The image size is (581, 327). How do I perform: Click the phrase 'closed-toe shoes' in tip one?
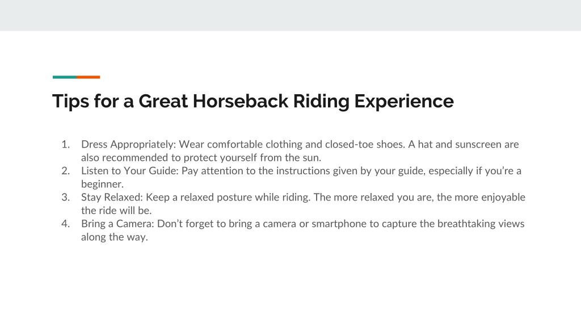pyautogui.click(x=365, y=144)
